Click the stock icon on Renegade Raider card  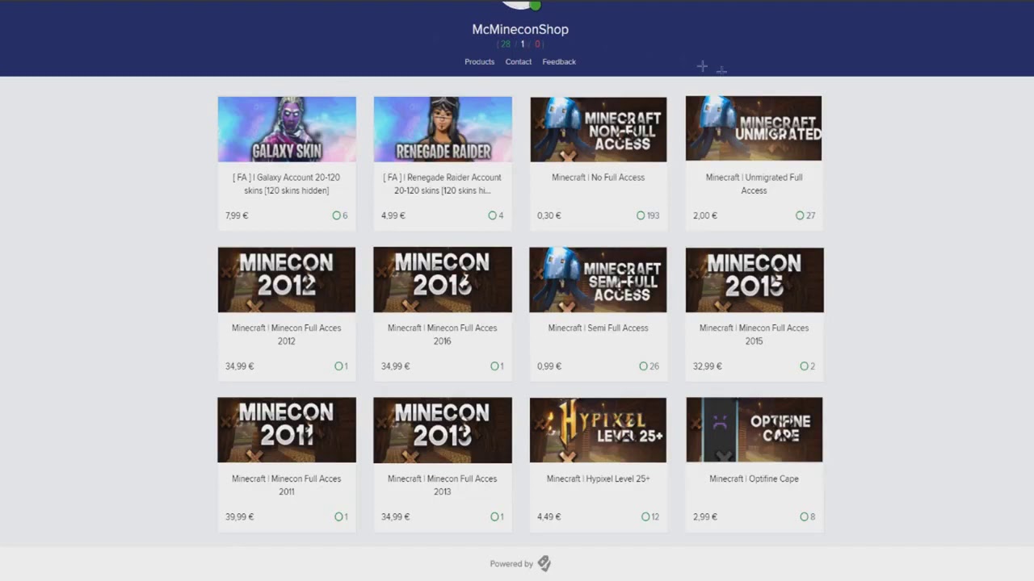pyautogui.click(x=493, y=215)
